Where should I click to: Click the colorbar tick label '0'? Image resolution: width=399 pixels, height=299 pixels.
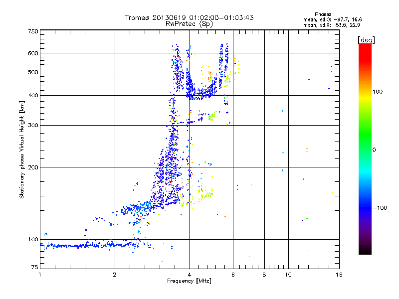(374, 150)
